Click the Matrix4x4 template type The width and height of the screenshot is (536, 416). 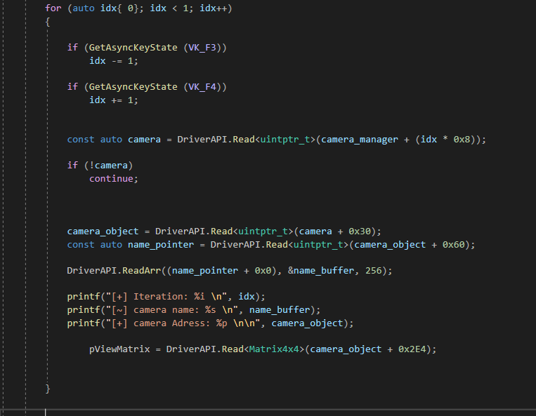[277, 349]
